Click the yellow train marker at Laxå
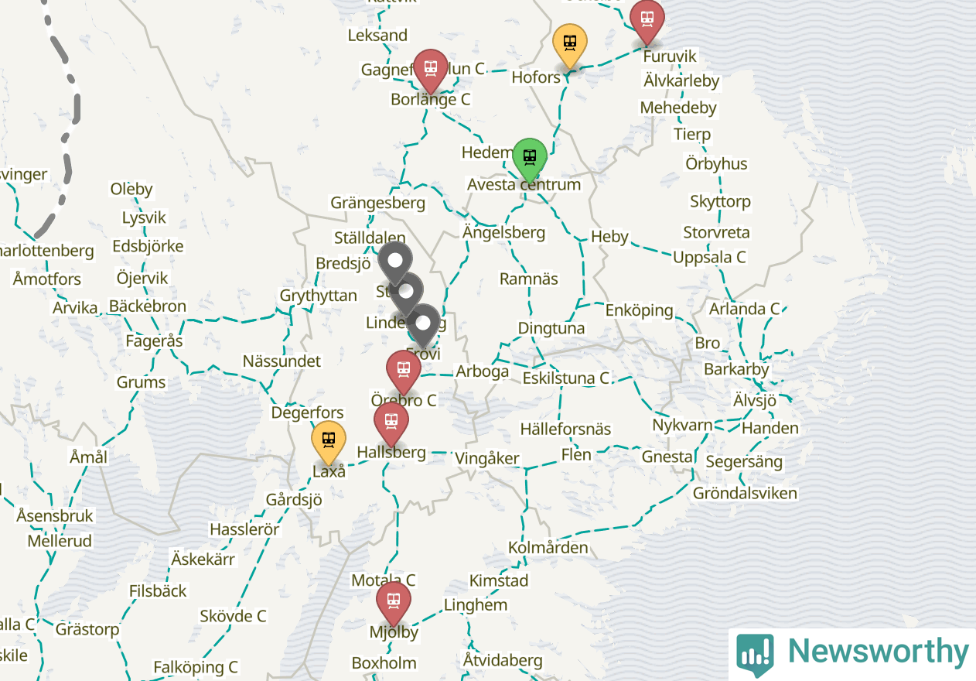 pos(329,443)
